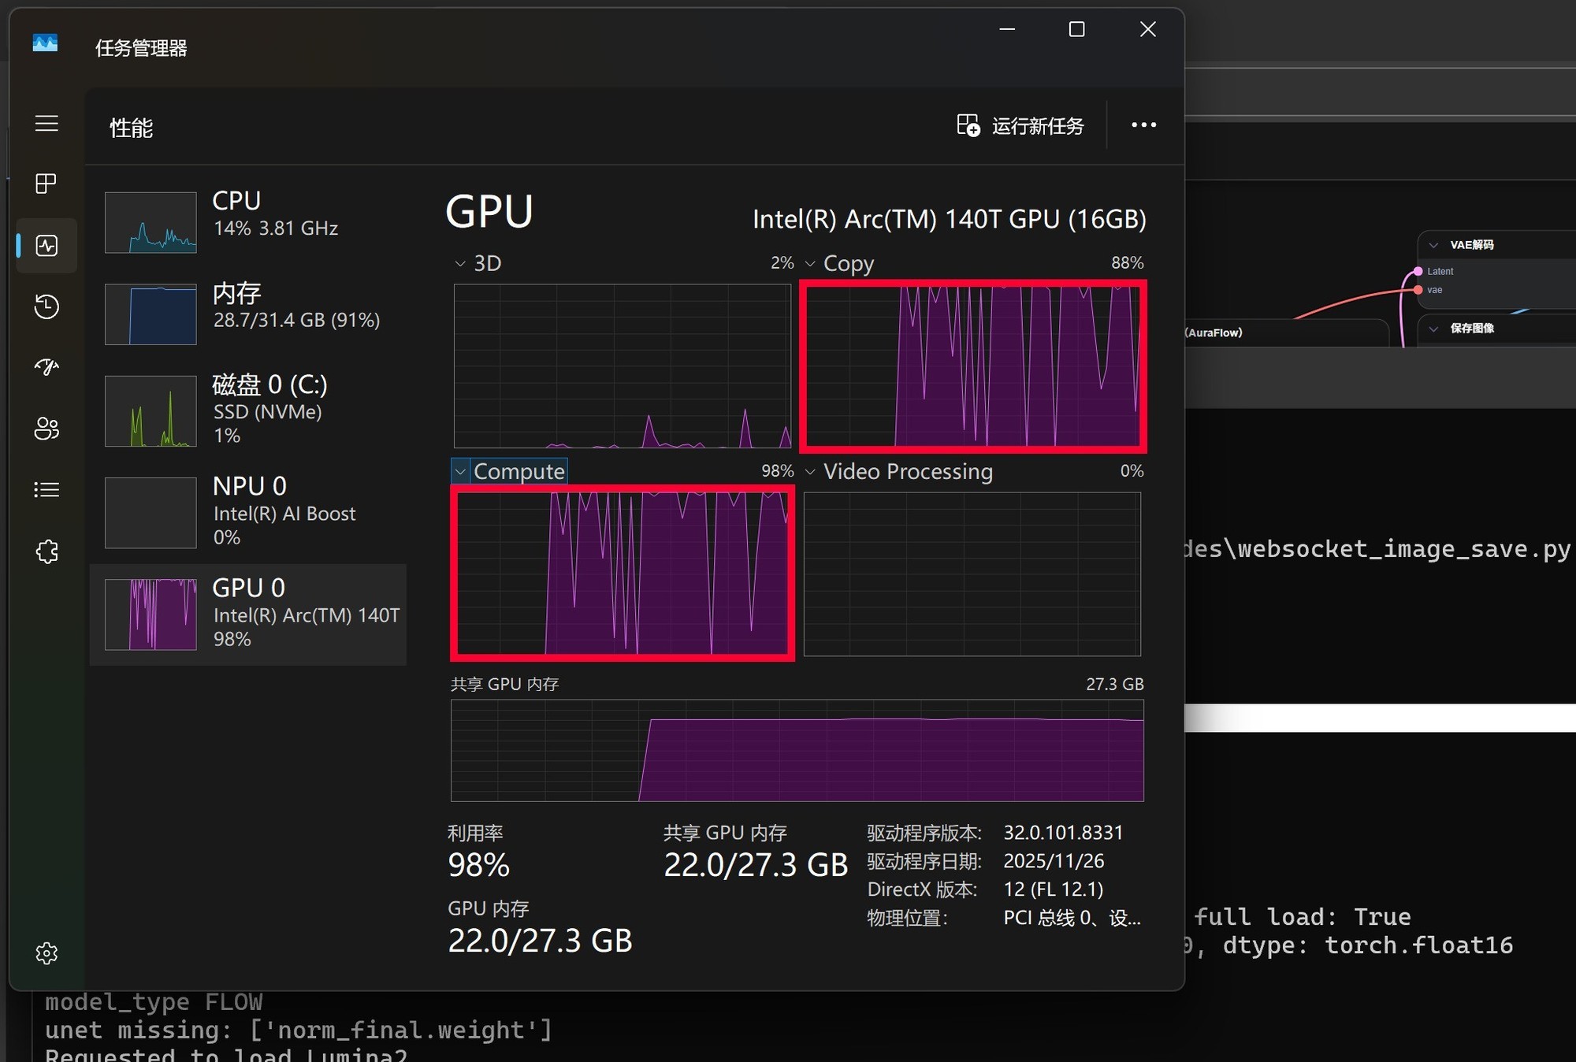Image resolution: width=1576 pixels, height=1062 pixels.
Task: Open the App history page icon
Action: point(46,306)
